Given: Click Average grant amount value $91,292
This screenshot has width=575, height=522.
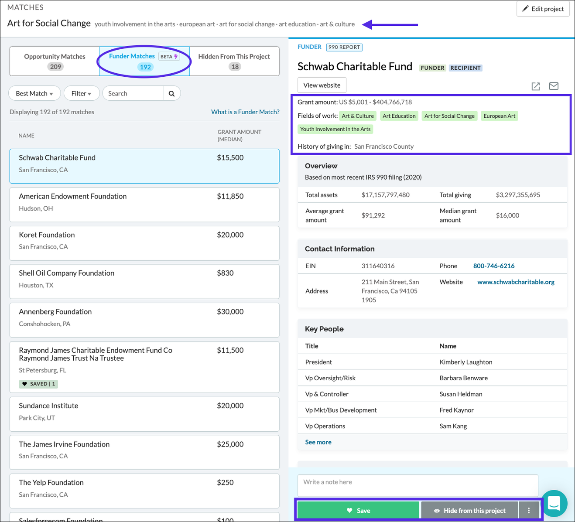Looking at the screenshot, I should point(373,215).
